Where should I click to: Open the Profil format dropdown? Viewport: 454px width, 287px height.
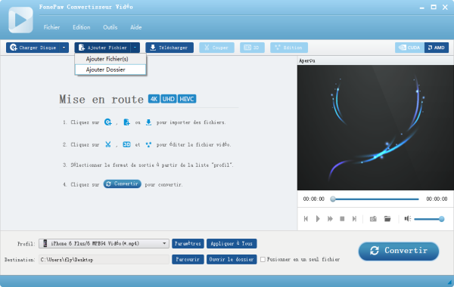(x=104, y=244)
